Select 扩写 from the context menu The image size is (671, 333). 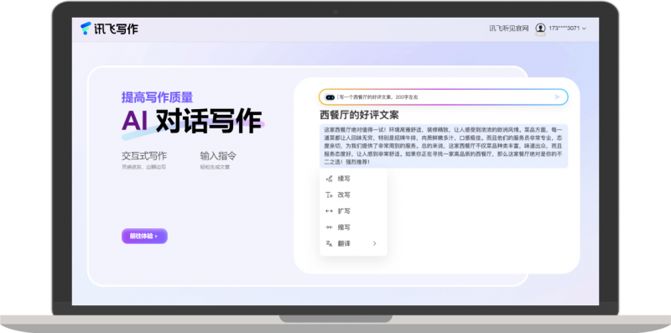coord(353,211)
